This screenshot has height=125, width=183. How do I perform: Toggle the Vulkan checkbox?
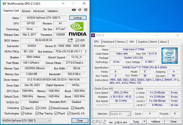point(22,113)
